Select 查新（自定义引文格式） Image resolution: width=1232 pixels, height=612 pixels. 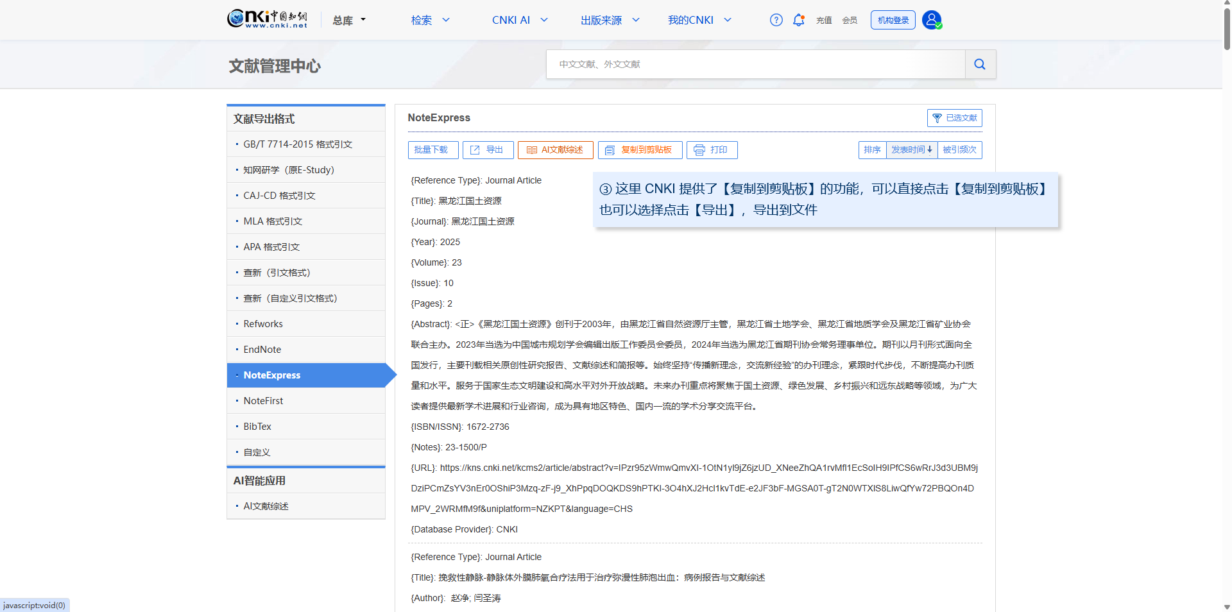pyautogui.click(x=306, y=298)
